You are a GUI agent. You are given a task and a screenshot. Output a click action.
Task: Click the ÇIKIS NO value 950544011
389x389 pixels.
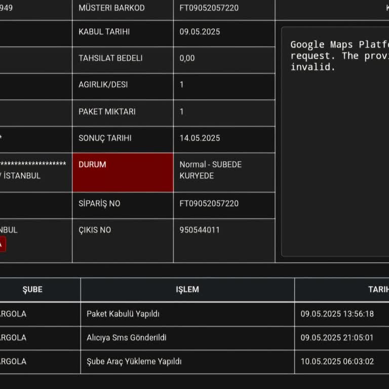click(200, 230)
